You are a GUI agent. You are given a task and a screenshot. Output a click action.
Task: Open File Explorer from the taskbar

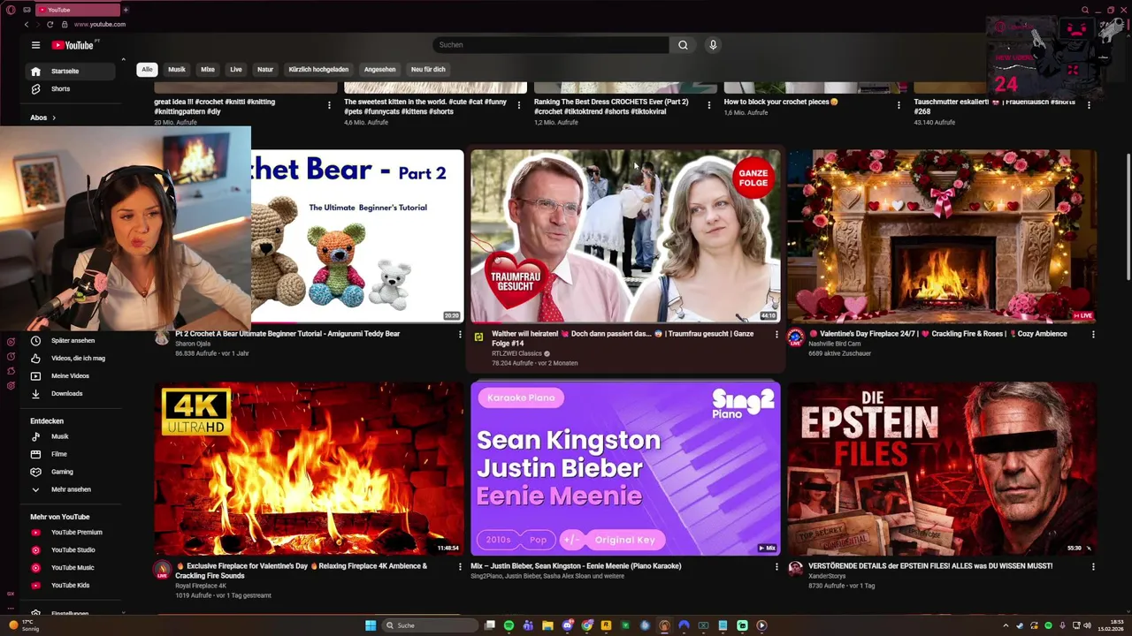[547, 625]
